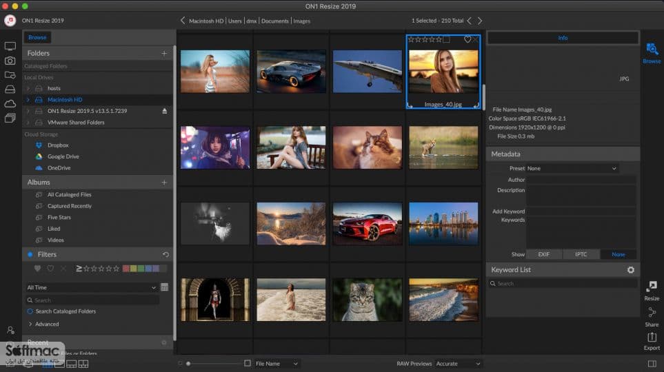Reject Images_40.jpg with X icon
The width and height of the screenshot is (664, 372).
point(476,39)
